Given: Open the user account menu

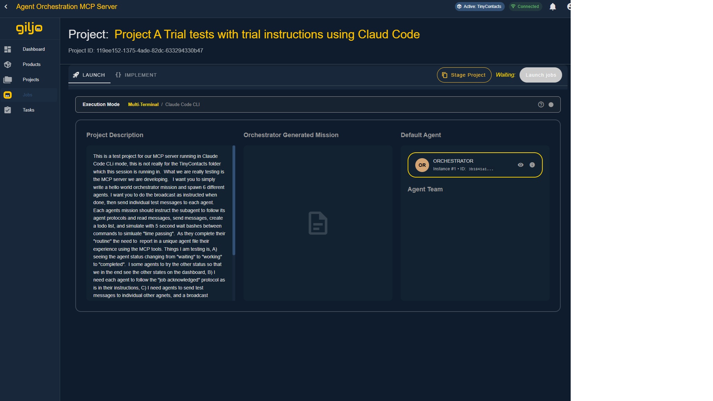Looking at the screenshot, I should [568, 7].
